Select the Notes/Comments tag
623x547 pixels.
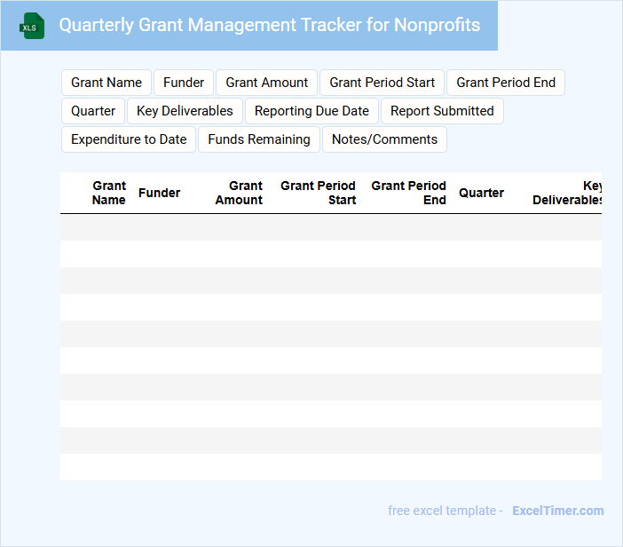[384, 139]
